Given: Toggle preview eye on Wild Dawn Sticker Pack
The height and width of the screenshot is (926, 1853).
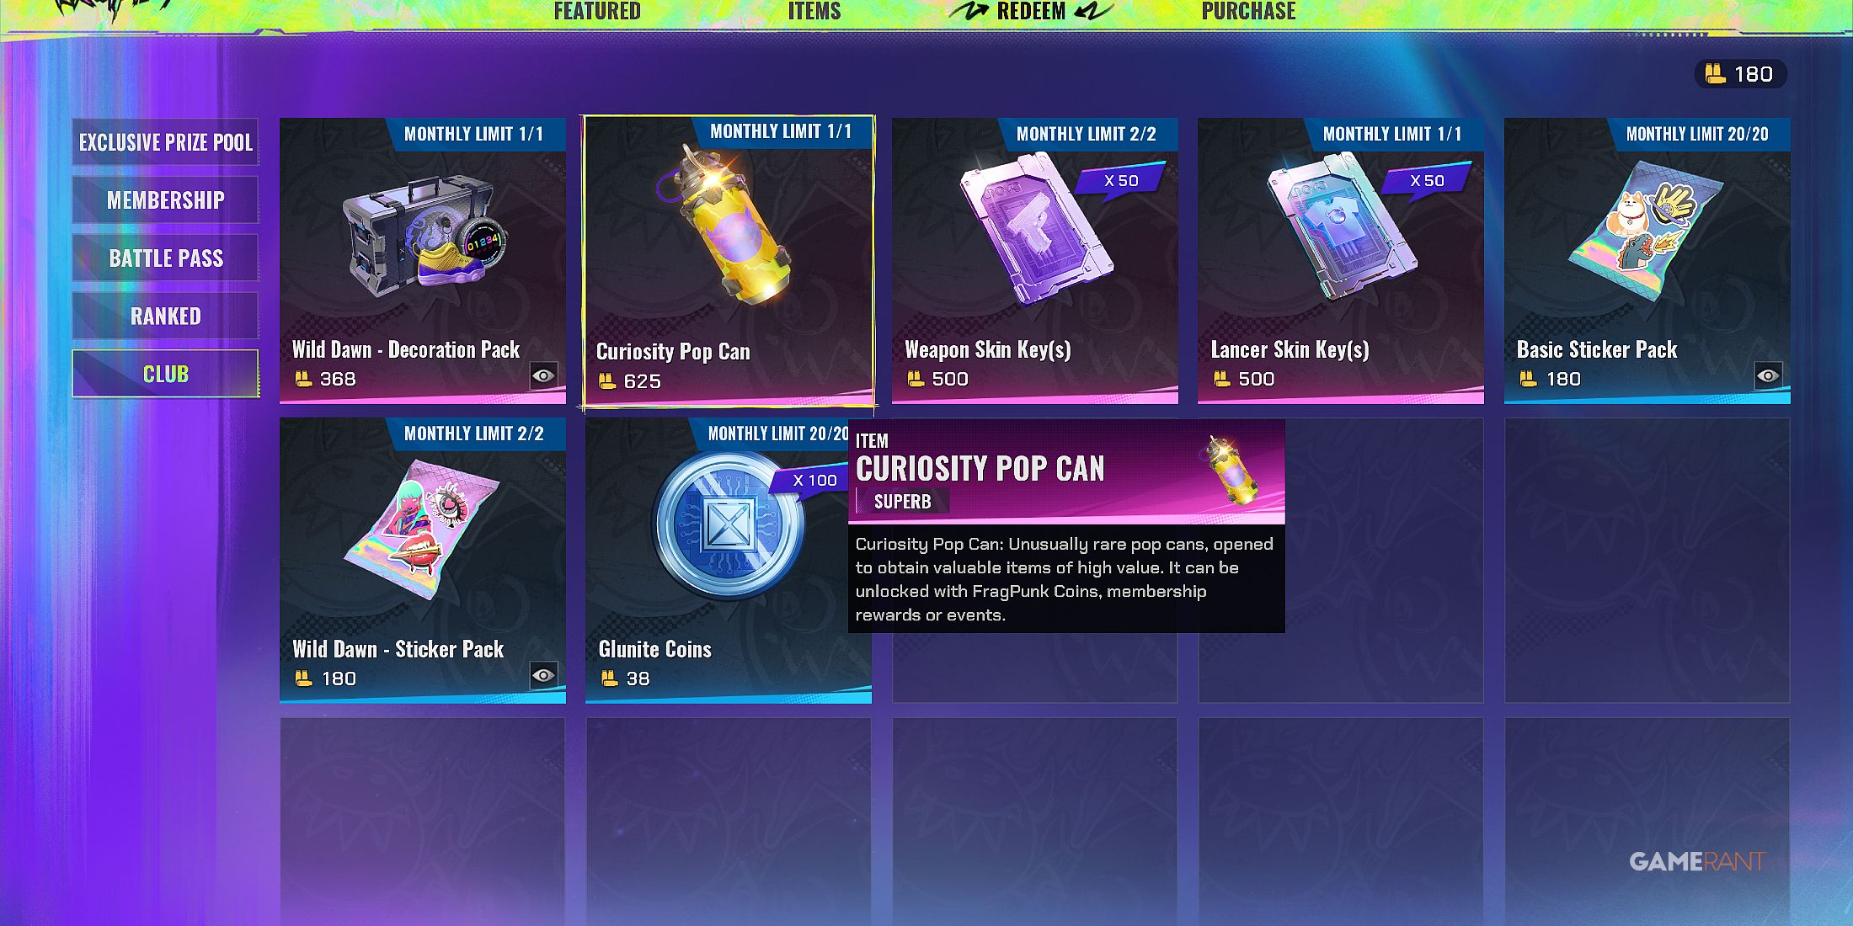Looking at the screenshot, I should pos(543,675).
